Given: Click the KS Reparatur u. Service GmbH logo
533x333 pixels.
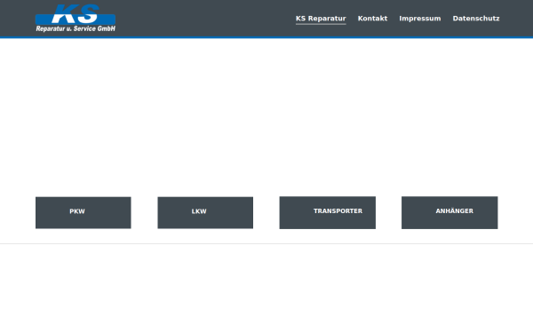Looking at the screenshot, I should [x=76, y=18].
